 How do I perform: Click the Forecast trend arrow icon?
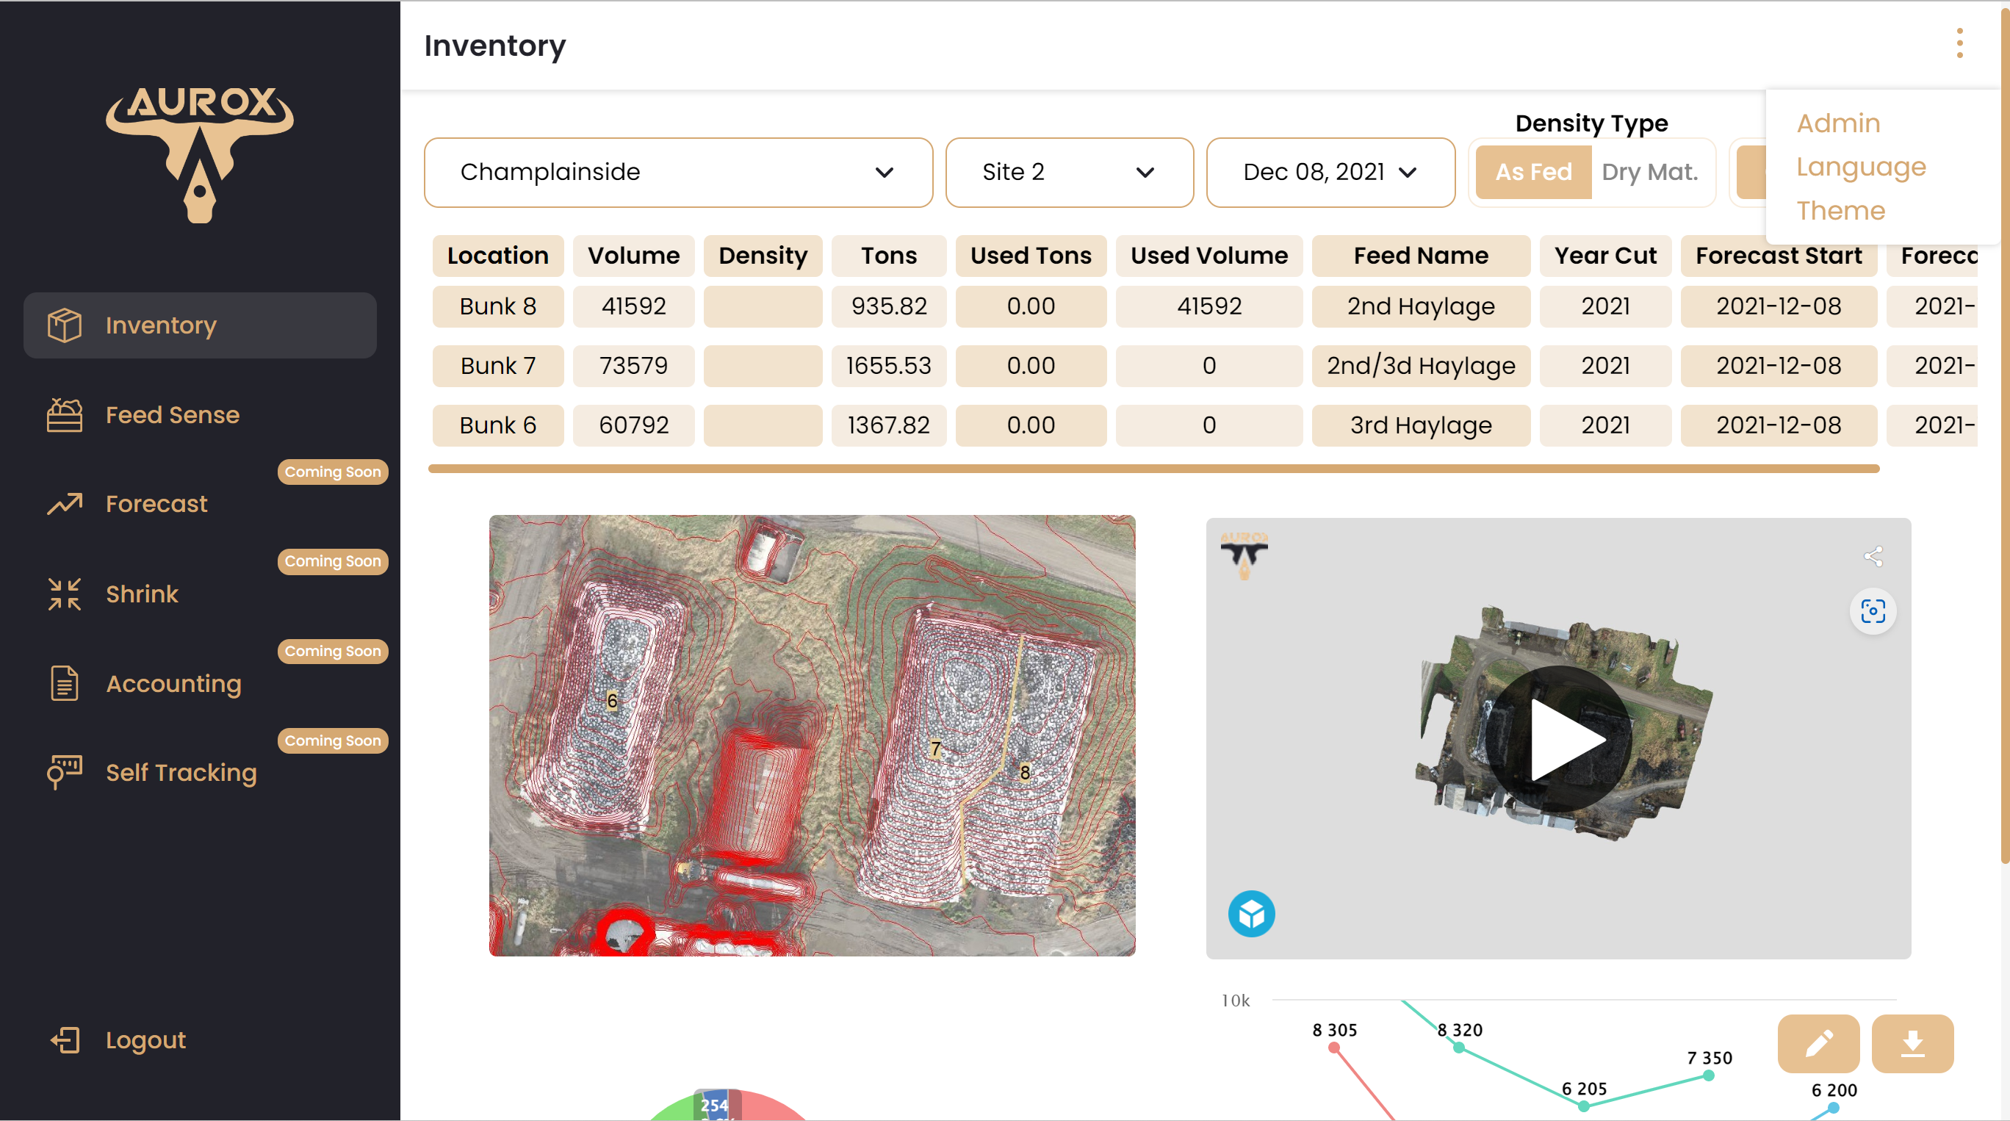[64, 504]
